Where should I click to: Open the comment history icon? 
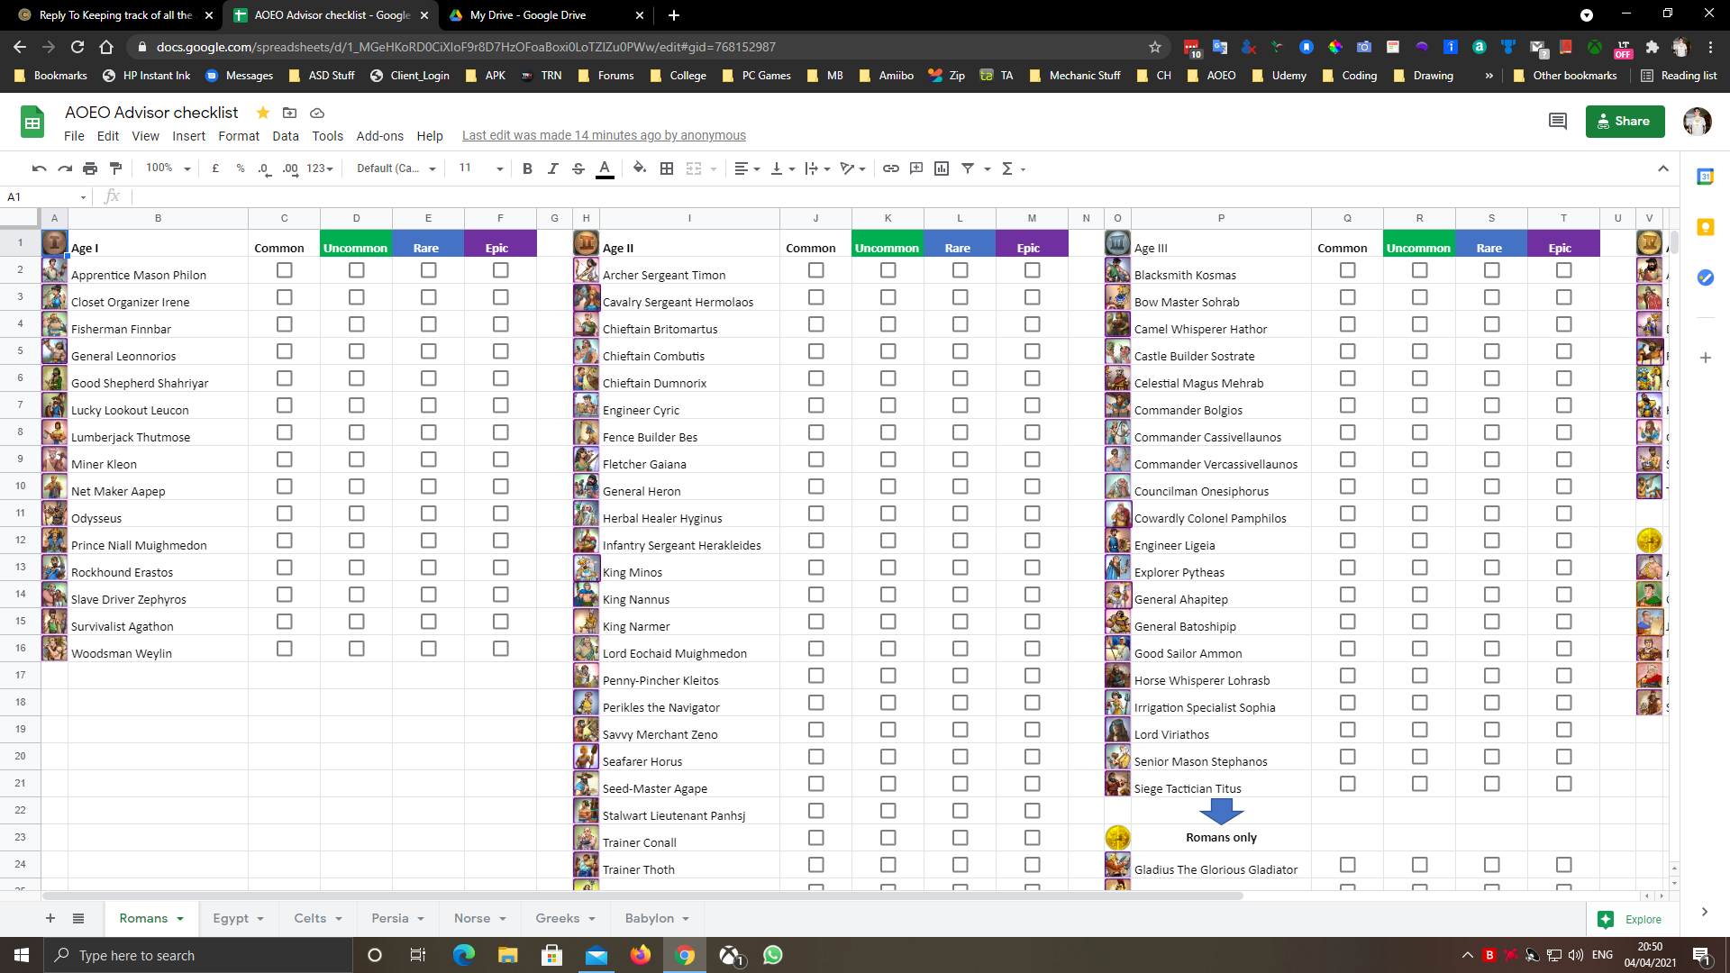click(x=1557, y=121)
